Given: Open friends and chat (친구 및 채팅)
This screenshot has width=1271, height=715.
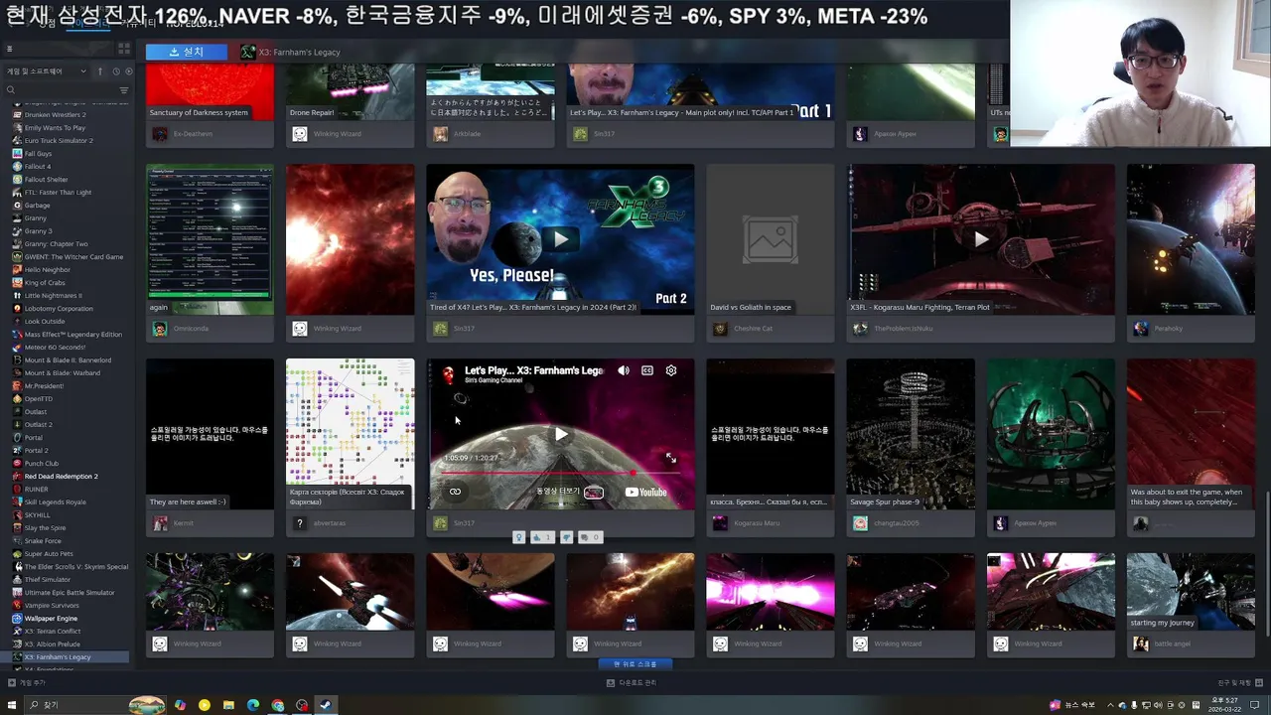Looking at the screenshot, I should [1240, 683].
